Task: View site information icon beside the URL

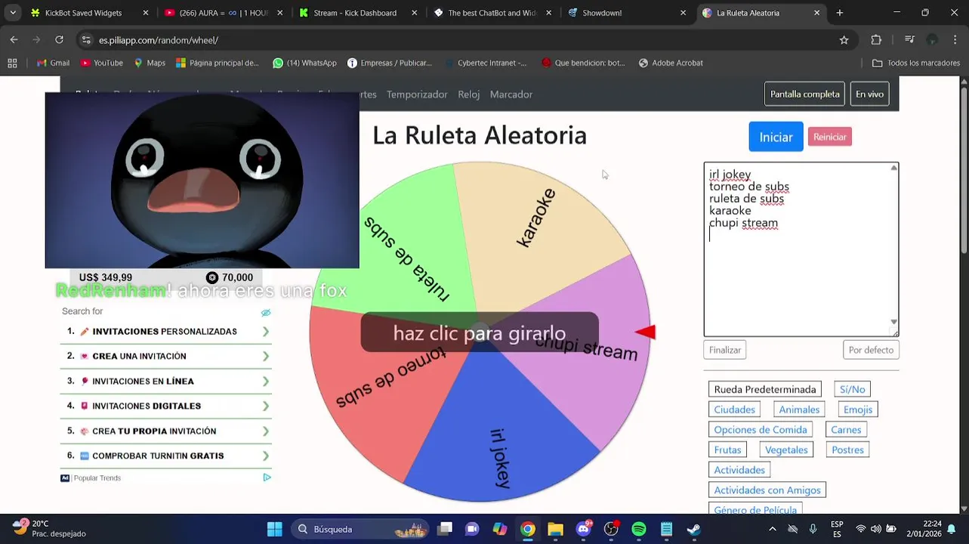Action: pos(86,40)
